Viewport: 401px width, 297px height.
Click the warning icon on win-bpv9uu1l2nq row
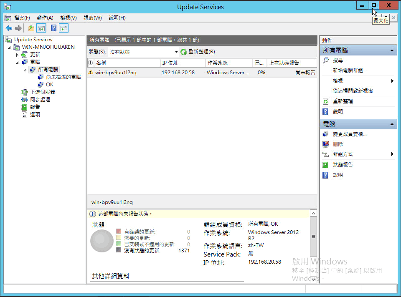(x=91, y=72)
